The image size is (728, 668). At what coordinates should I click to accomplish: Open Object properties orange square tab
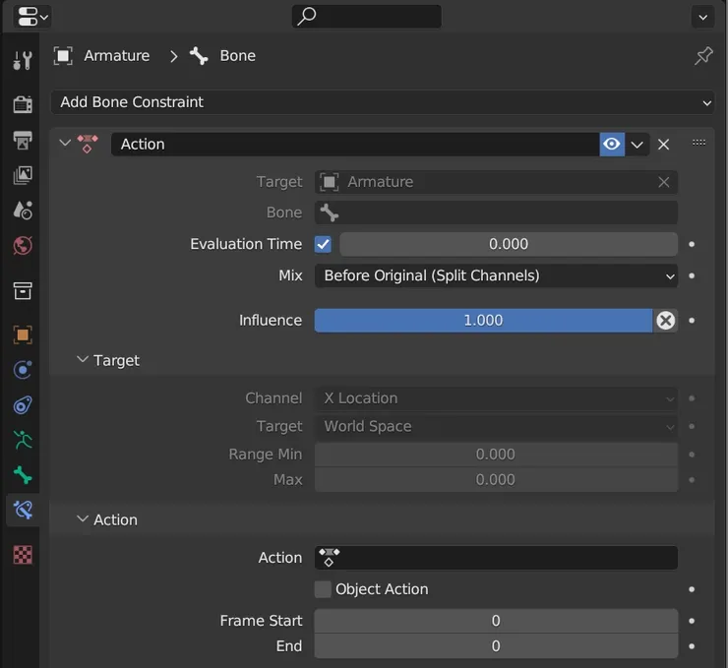tap(23, 335)
